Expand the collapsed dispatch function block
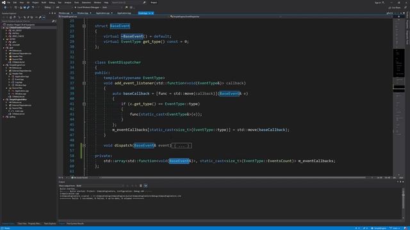Viewport: 410px width, 230px height. point(84,146)
